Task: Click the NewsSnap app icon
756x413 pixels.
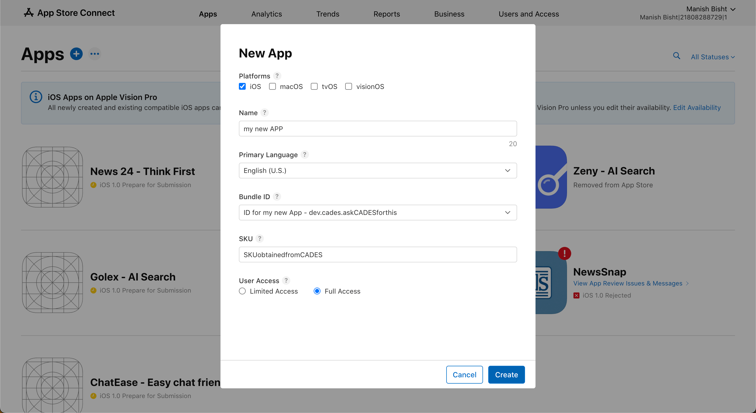Action: 551,283
